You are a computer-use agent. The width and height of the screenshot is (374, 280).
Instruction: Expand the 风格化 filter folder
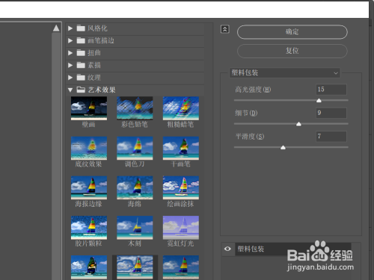(70, 28)
